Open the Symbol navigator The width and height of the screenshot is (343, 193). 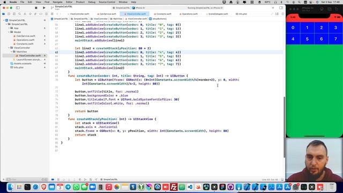tap(14, 14)
